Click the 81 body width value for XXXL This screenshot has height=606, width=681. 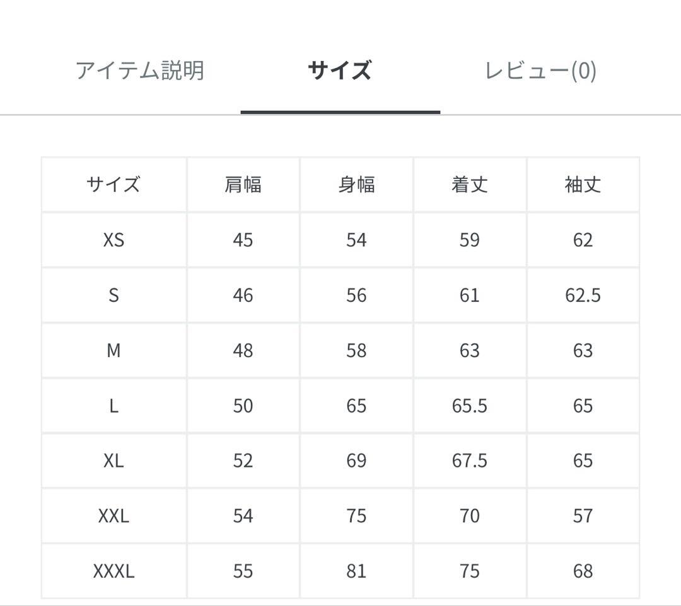[357, 570]
